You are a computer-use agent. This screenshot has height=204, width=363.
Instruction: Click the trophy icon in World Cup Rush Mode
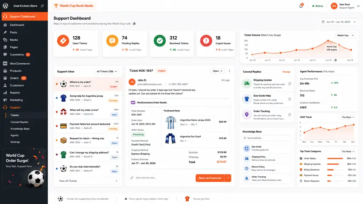(x=56, y=6)
